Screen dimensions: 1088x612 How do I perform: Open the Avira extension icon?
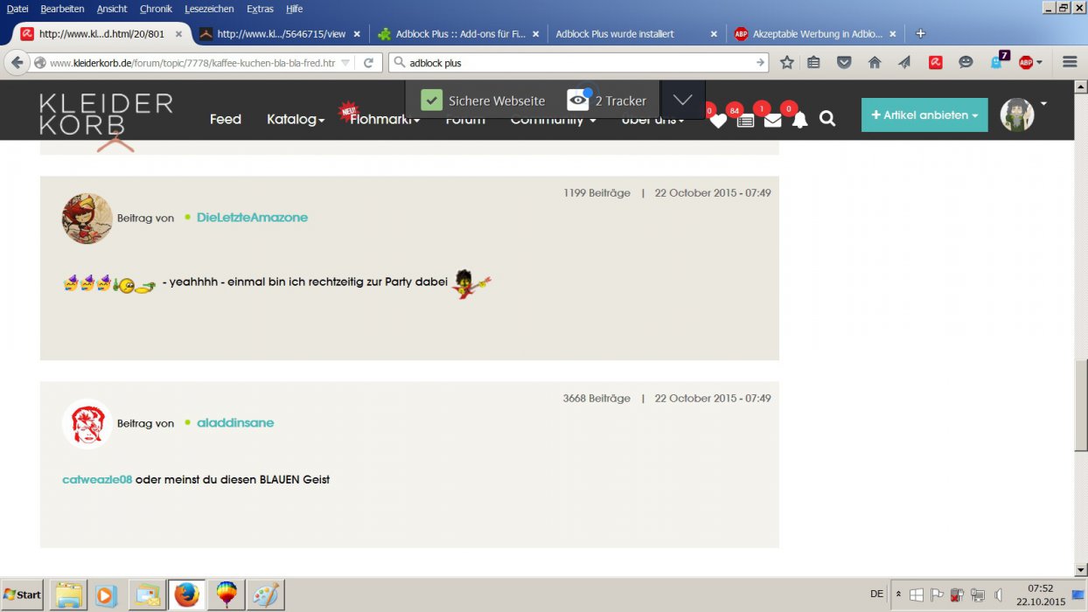[x=935, y=62]
